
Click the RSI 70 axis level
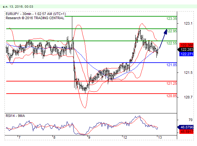191,120
